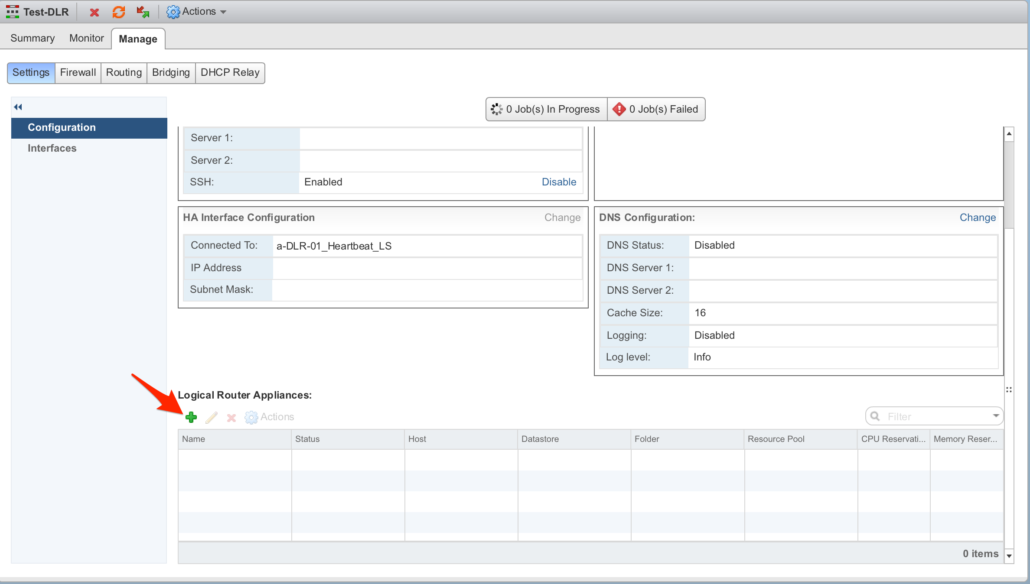Click the green plus add appliance icon
This screenshot has width=1030, height=584.
(x=191, y=417)
